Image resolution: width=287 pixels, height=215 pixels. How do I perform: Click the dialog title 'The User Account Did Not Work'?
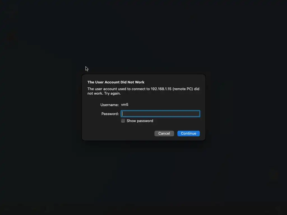coord(116,82)
